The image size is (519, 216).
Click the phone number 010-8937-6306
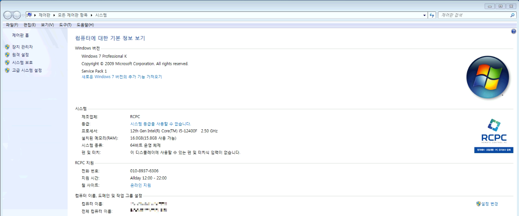tap(144, 171)
